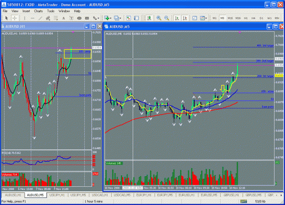
Task: Open the Tools menu
Action: (51, 11)
